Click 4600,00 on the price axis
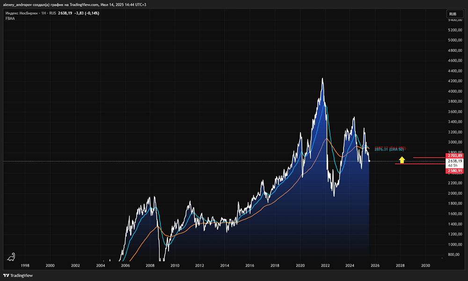This screenshot has height=281, width=468. [x=455, y=60]
